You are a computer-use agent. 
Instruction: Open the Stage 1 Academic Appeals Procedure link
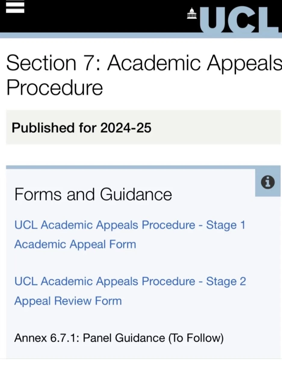point(130,225)
